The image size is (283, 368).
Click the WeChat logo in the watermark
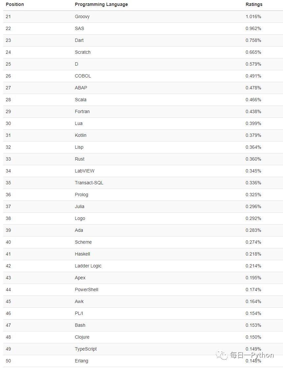221,354
